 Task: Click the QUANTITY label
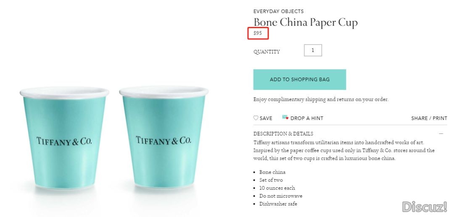coord(267,52)
